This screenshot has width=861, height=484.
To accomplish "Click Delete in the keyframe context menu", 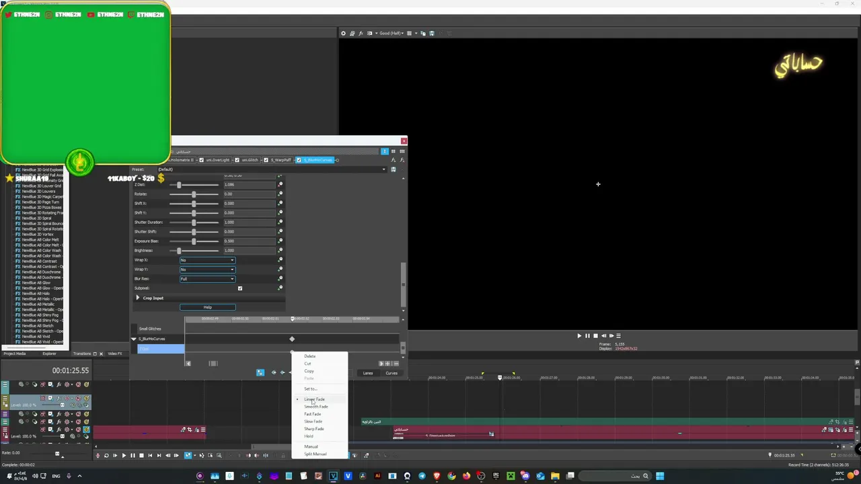I will click(309, 356).
